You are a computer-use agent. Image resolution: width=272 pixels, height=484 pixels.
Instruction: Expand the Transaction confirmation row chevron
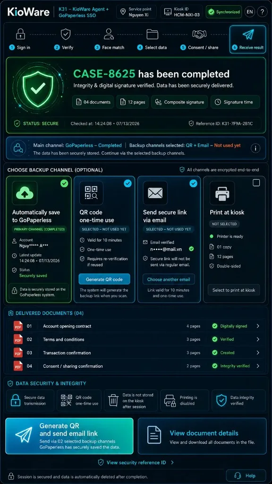pos(258,353)
